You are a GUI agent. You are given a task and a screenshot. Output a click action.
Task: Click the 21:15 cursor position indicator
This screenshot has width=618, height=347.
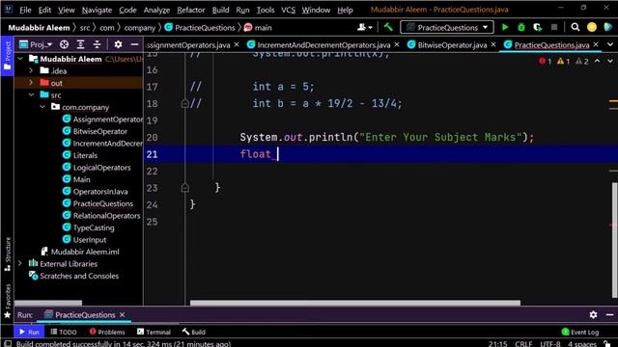tap(497, 343)
